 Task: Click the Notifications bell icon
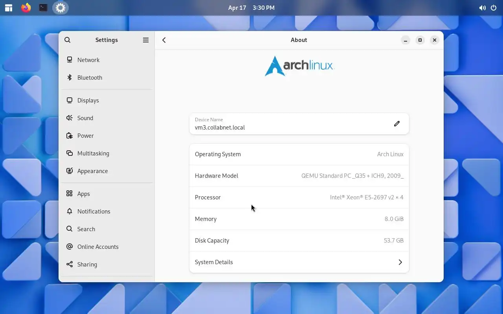[x=70, y=211]
